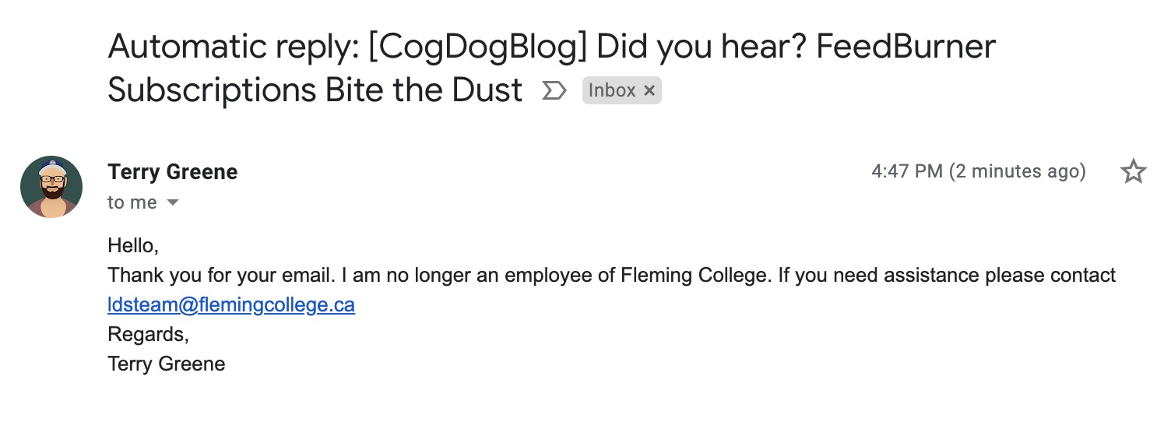
Task: Remove the Inbox label with the x
Action: click(649, 91)
